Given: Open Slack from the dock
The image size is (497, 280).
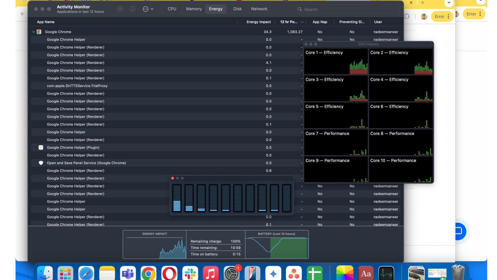Looking at the screenshot, I should pos(190,274).
